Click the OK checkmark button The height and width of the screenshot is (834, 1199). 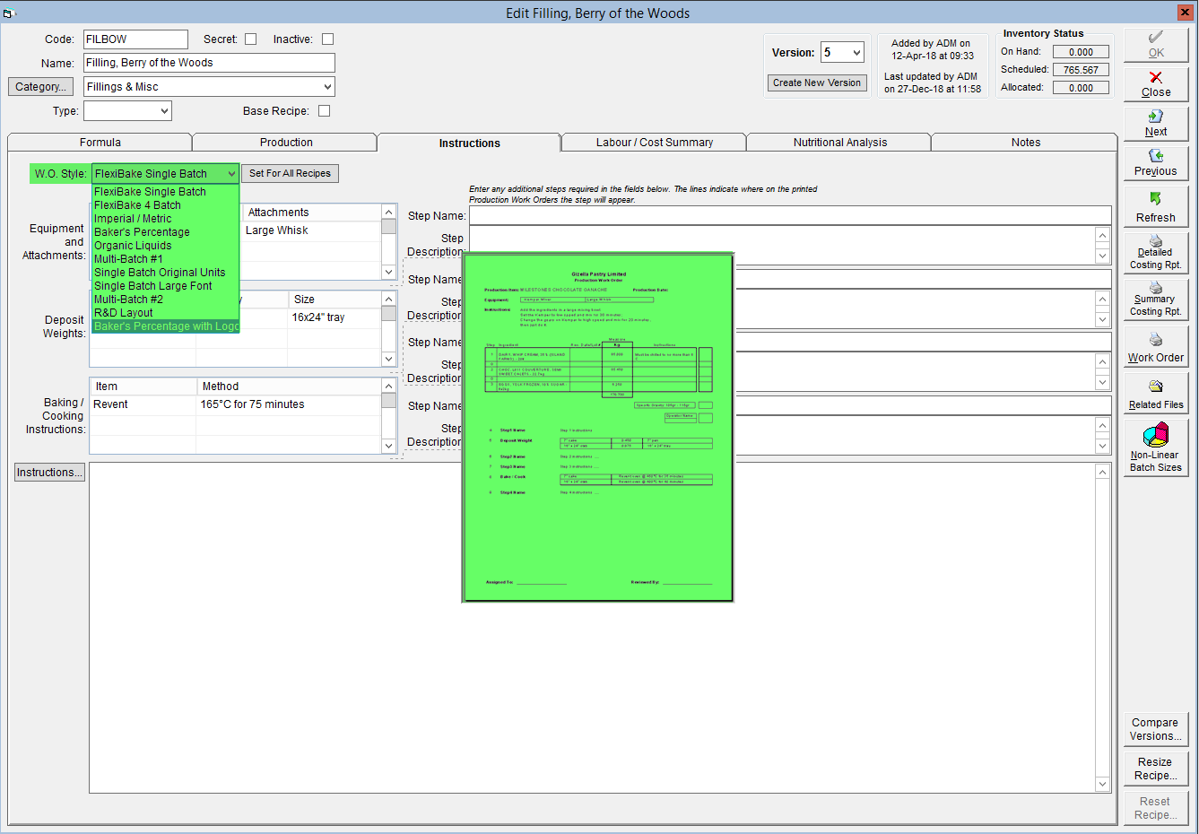pos(1156,45)
